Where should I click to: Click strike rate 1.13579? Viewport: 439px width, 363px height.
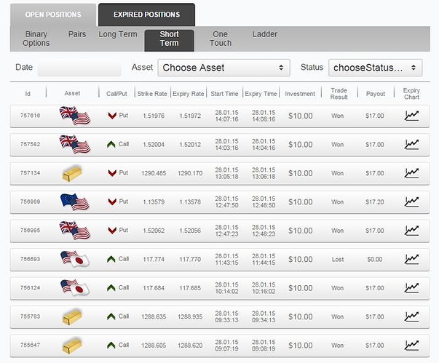pos(154,202)
